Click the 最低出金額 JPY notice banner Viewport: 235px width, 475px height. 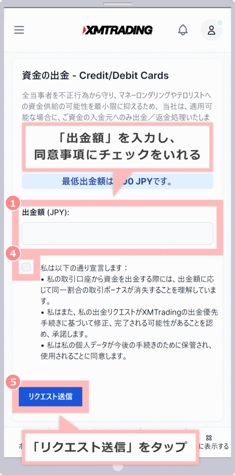coord(117,181)
